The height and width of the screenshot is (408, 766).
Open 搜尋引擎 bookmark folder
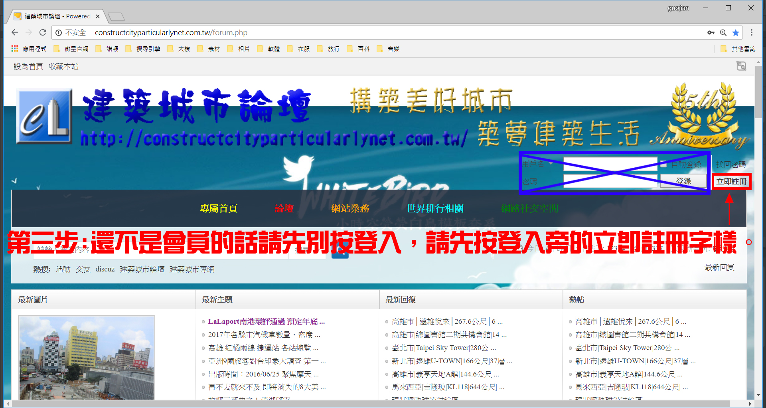tap(143, 49)
